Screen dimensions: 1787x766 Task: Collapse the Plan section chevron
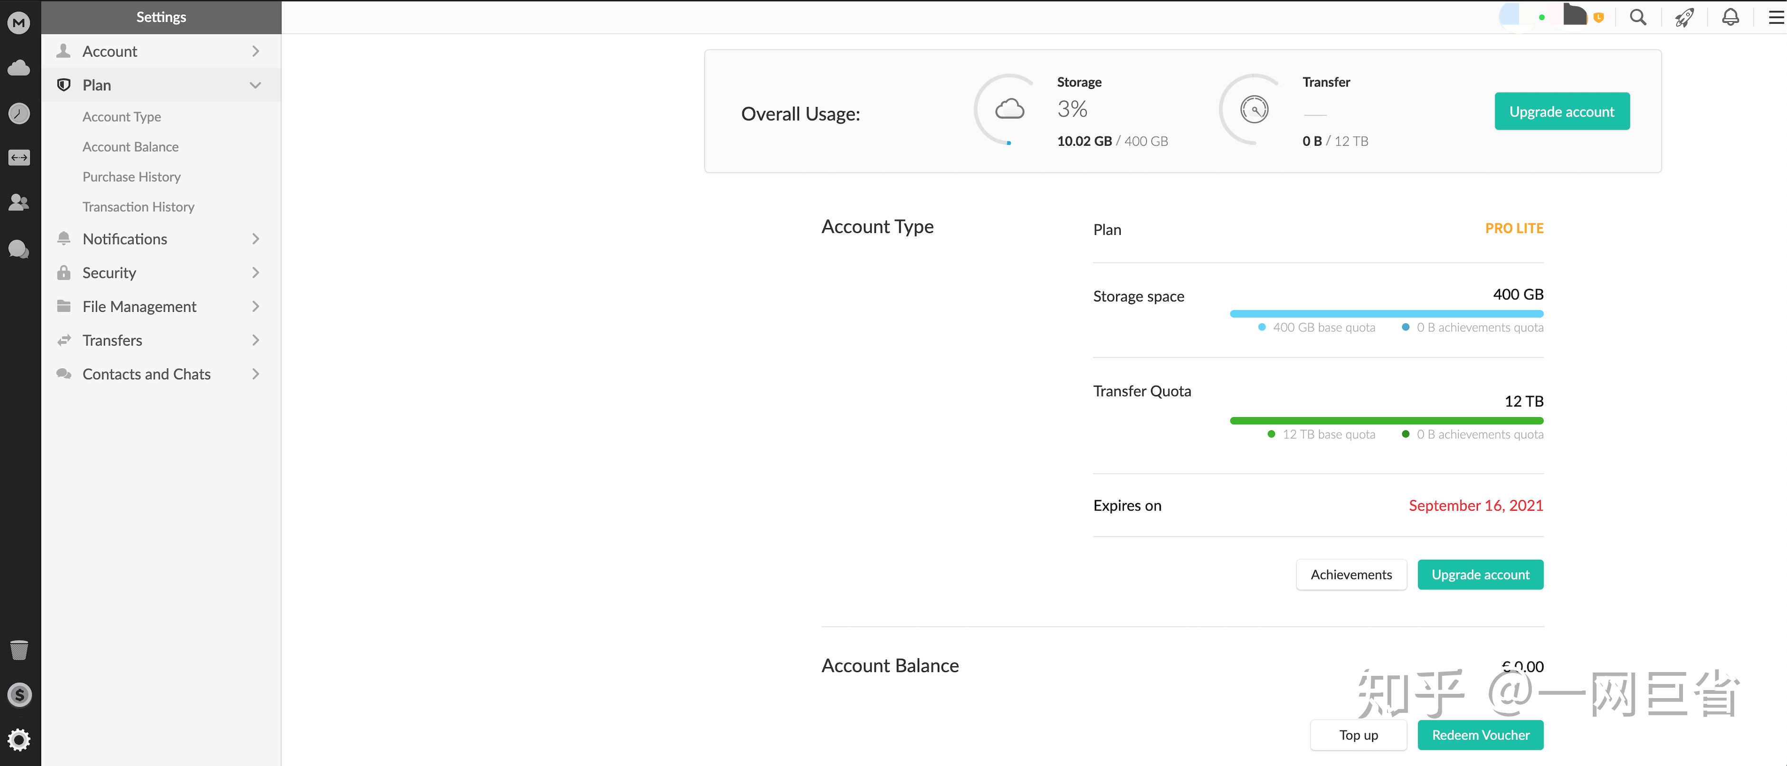(x=255, y=85)
